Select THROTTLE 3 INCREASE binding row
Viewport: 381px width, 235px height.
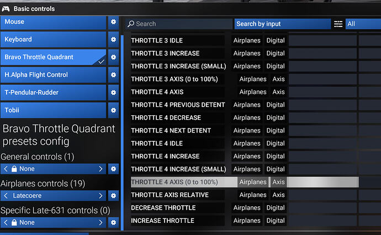(178, 54)
